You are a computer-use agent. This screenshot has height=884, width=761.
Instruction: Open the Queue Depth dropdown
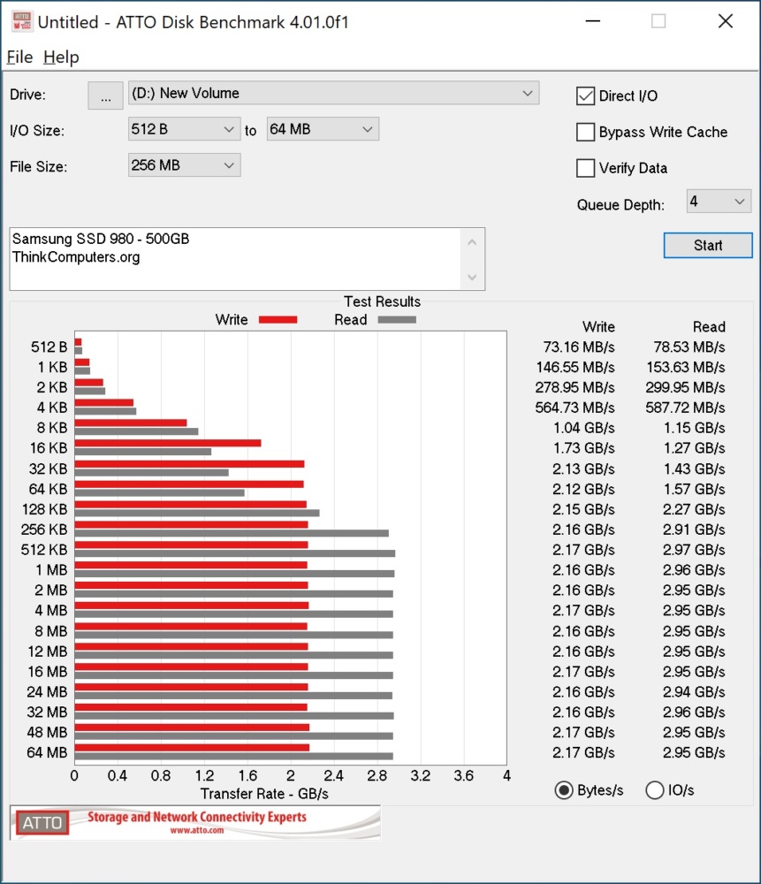click(719, 202)
